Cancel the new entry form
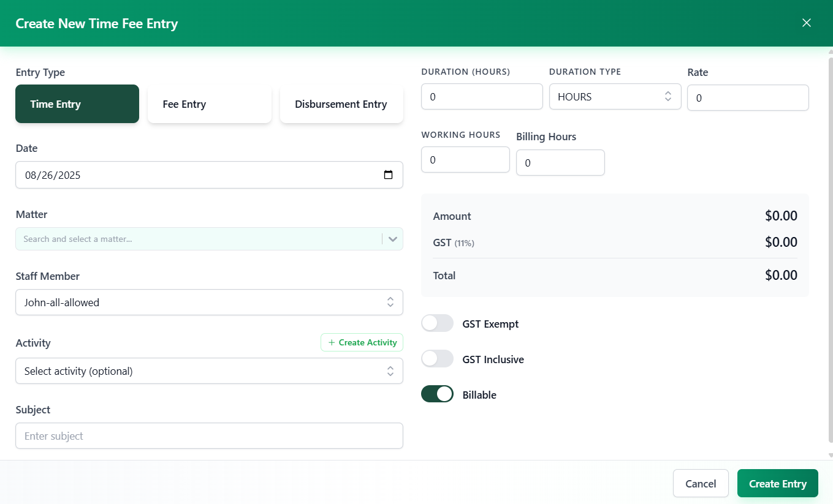Image resolution: width=833 pixels, height=504 pixels. 701,484
